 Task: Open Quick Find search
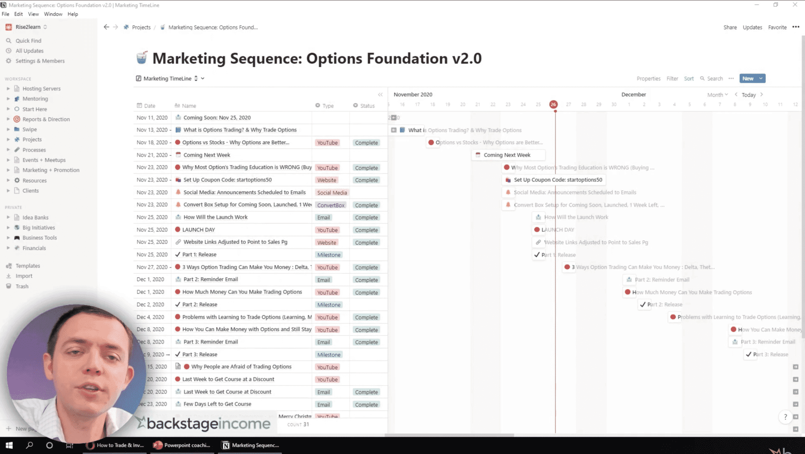coord(28,40)
